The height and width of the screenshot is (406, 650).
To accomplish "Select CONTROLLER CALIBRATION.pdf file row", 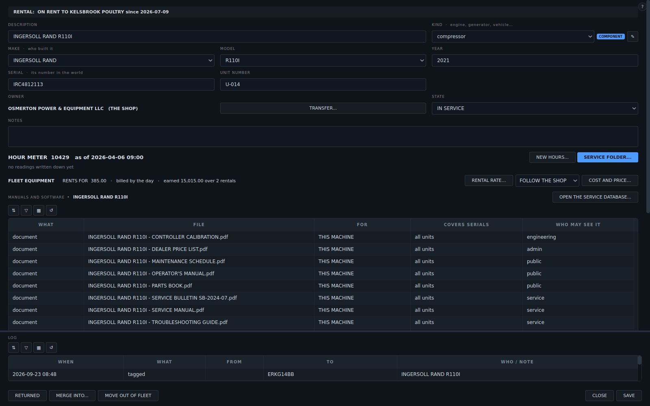I will pyautogui.click(x=321, y=237).
